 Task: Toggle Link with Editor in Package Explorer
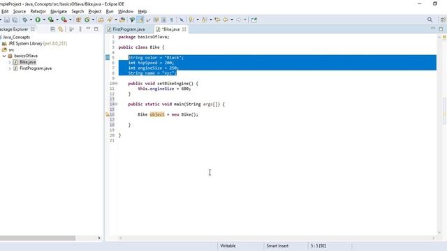tap(61, 29)
